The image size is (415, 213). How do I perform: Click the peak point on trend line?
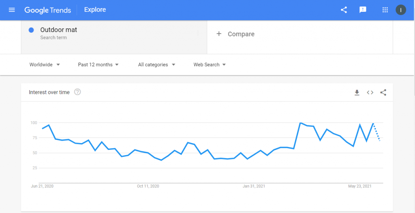(x=300, y=123)
